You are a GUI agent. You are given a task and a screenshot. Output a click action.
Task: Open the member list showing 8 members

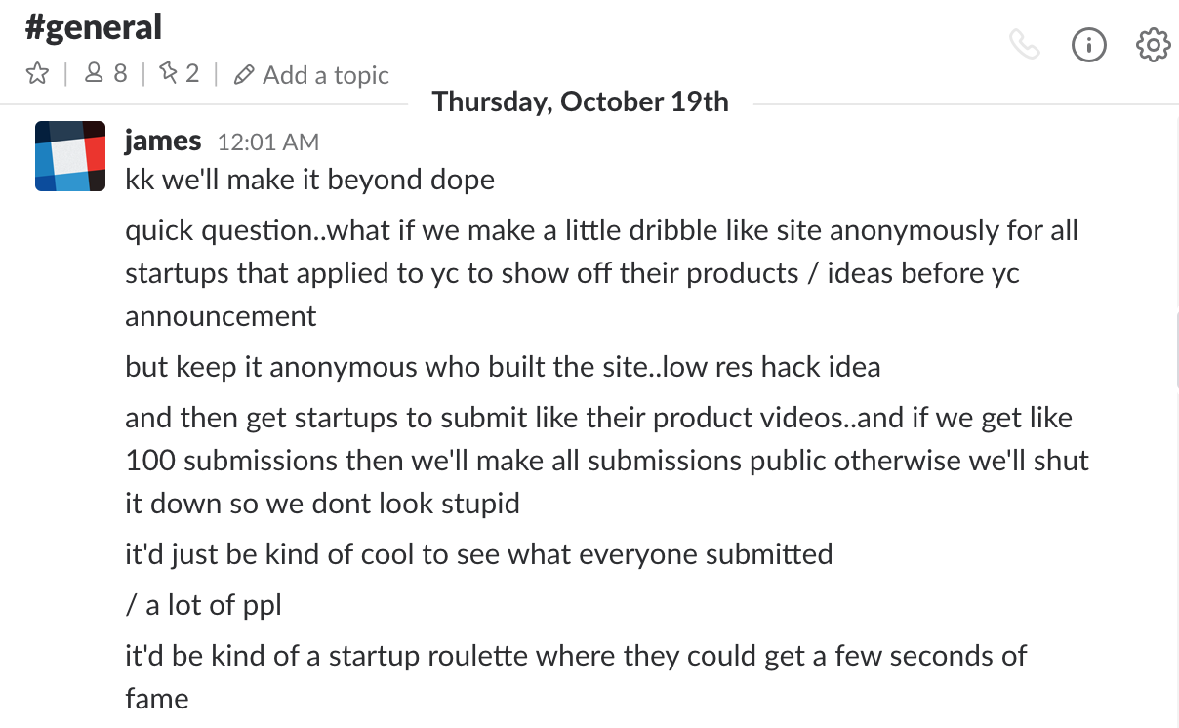(x=106, y=74)
